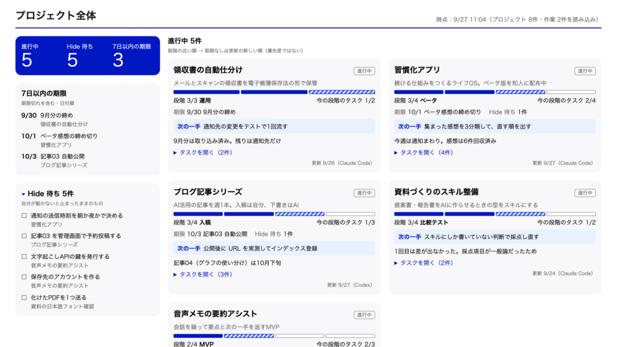Check 記事03 を管理画面で予約投稿する checkbox
The image size is (617, 347).
pos(24,236)
